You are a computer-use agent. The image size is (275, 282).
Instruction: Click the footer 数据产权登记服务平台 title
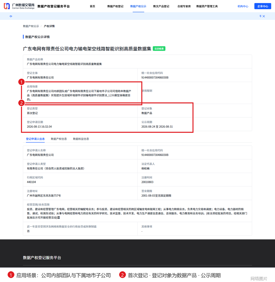(x=42, y=258)
